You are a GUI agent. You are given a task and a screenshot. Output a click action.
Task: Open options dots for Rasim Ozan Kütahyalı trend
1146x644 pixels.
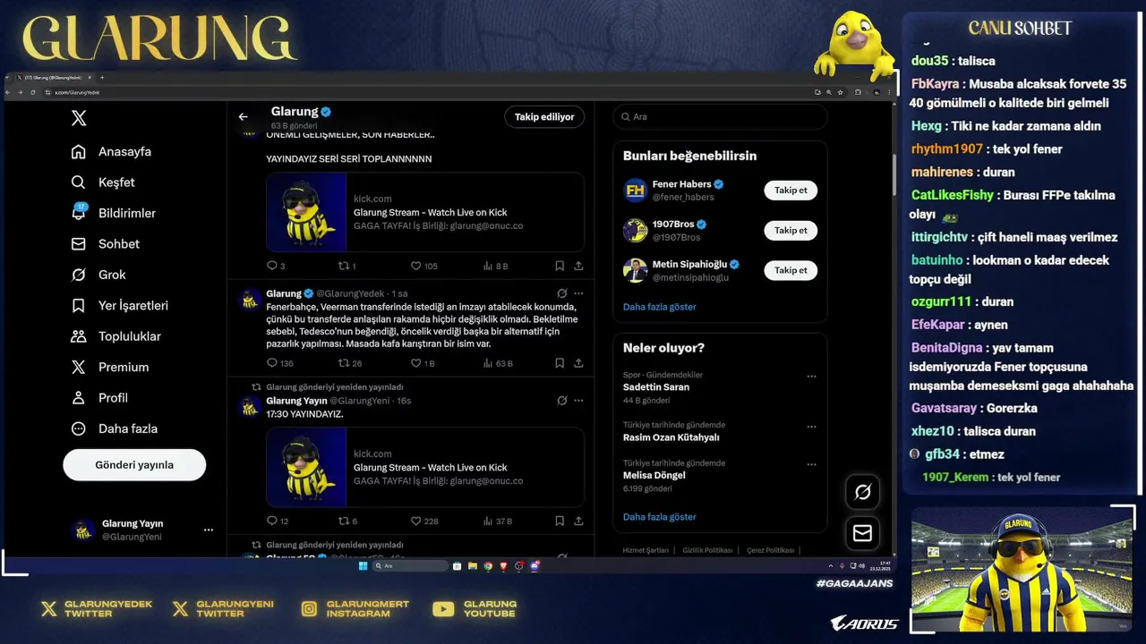tap(811, 427)
